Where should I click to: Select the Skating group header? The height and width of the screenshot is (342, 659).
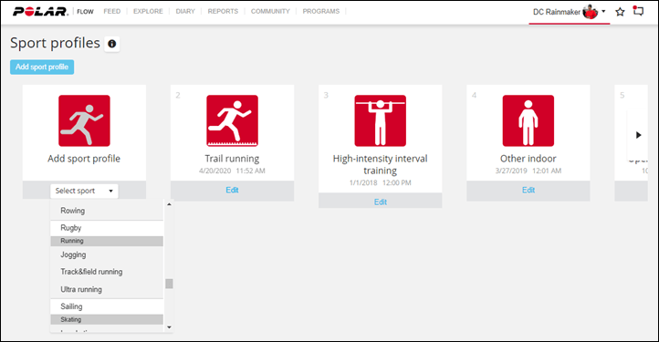[x=107, y=320]
